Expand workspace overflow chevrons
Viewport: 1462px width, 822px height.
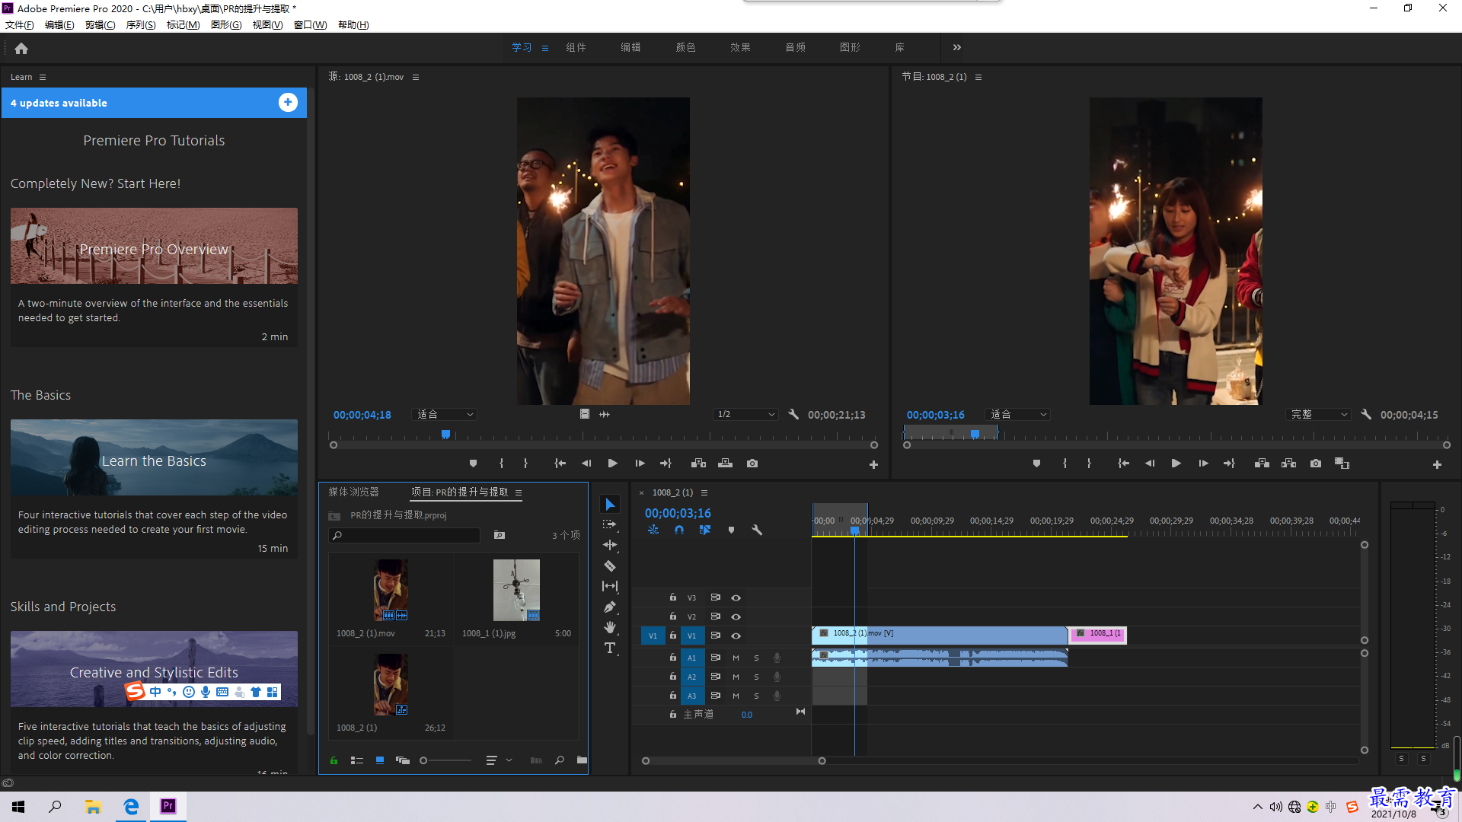pyautogui.click(x=957, y=47)
